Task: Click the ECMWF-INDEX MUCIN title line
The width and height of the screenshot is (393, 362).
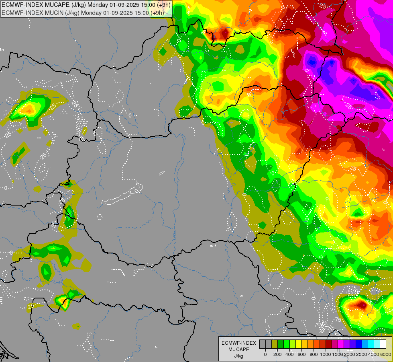Action: click(x=83, y=12)
